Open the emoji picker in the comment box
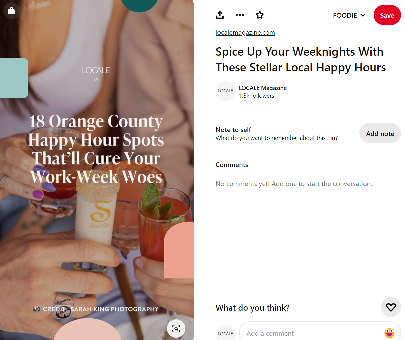Viewport: 405px width, 340px height. (x=389, y=333)
